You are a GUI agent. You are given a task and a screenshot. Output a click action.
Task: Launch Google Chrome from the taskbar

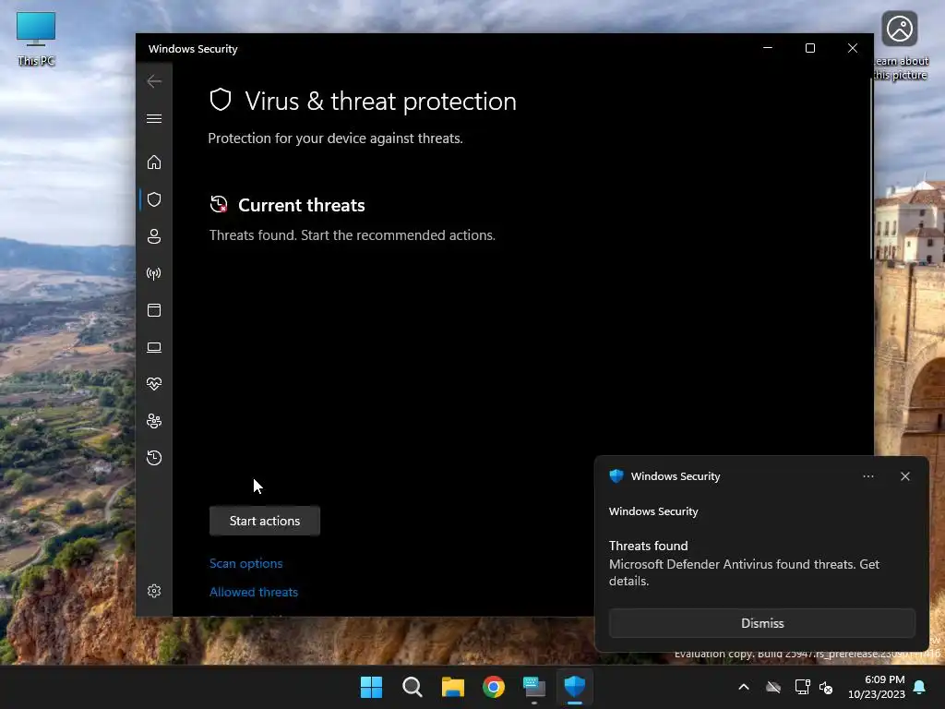[494, 687]
